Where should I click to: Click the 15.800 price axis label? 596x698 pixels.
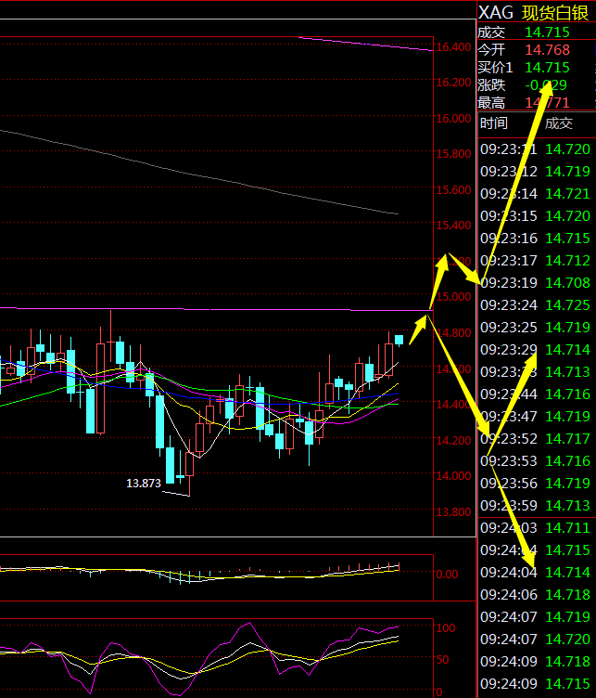[453, 154]
